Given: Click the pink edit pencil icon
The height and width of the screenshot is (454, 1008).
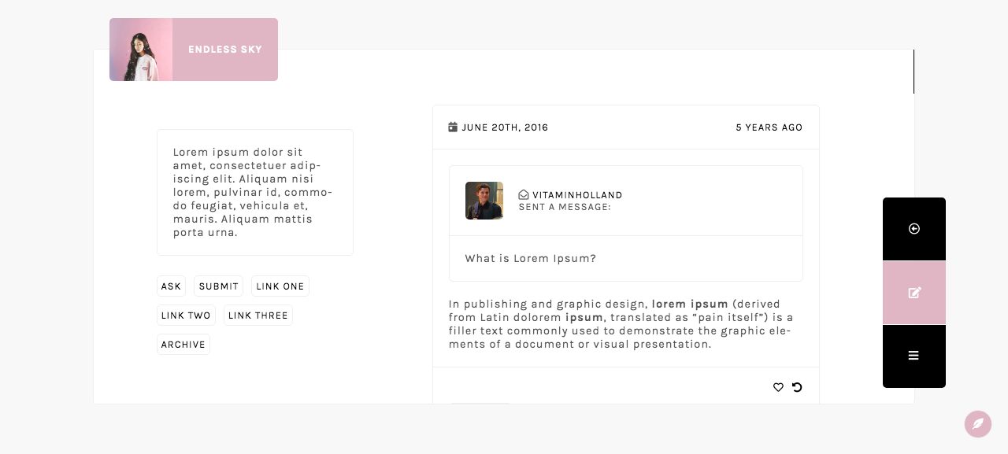Looking at the screenshot, I should [914, 293].
